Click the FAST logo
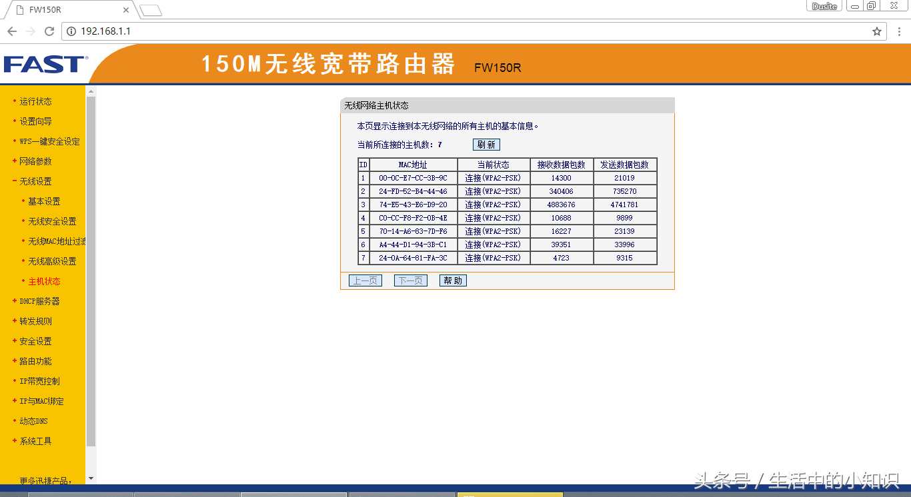 coord(45,64)
